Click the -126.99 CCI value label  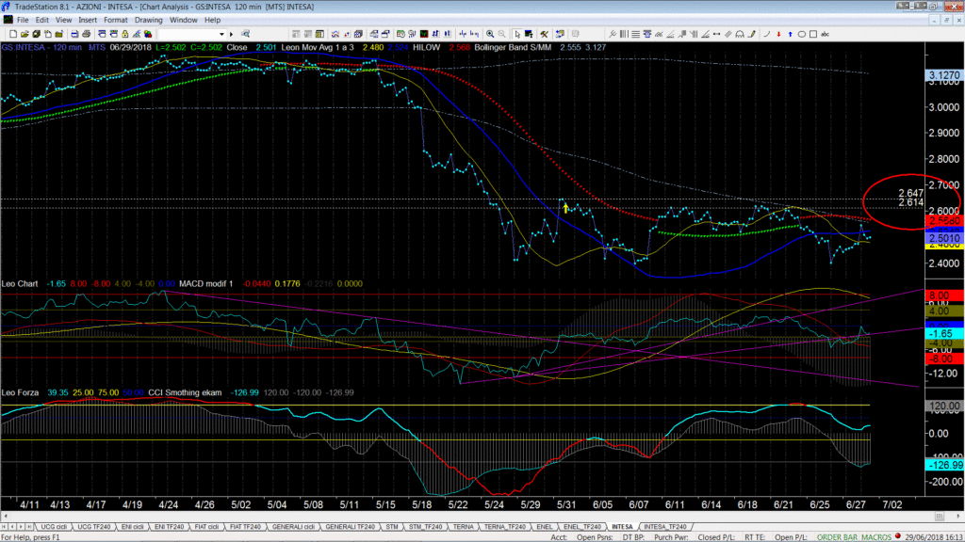click(x=944, y=465)
